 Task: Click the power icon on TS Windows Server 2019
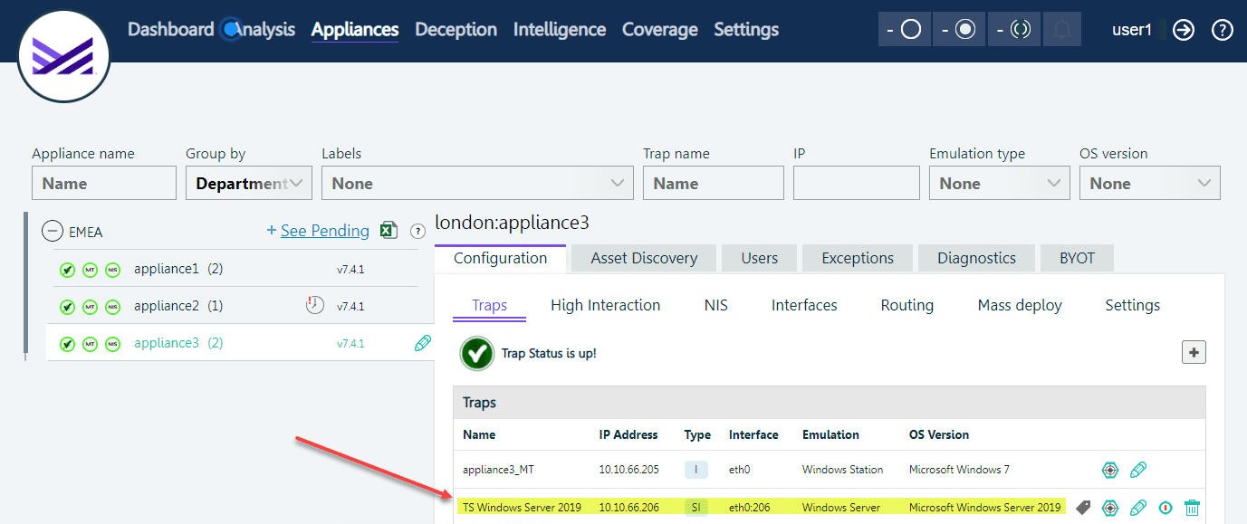tap(1165, 508)
